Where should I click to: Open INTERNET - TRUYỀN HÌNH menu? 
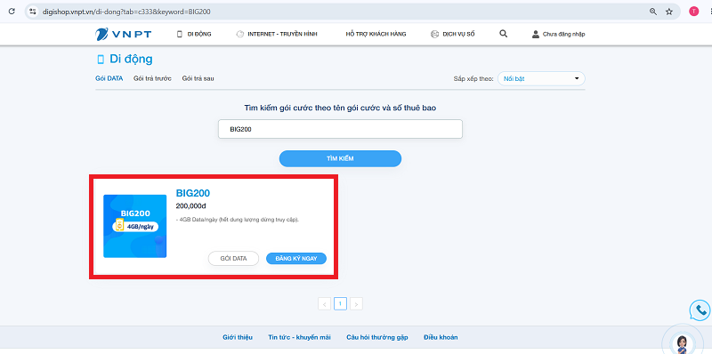(x=277, y=34)
